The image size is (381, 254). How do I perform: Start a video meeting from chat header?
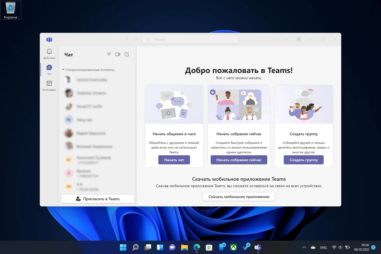click(x=118, y=54)
